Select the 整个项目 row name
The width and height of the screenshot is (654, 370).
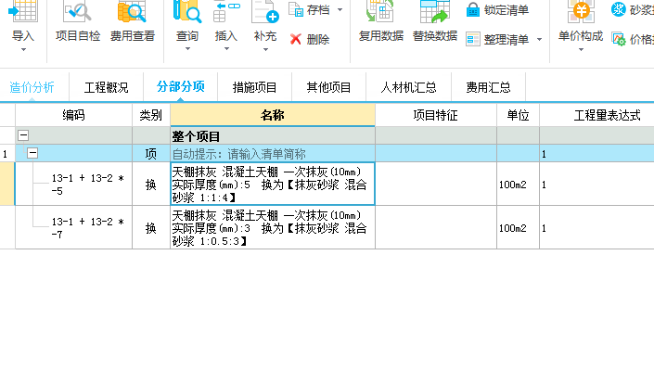[273, 136]
